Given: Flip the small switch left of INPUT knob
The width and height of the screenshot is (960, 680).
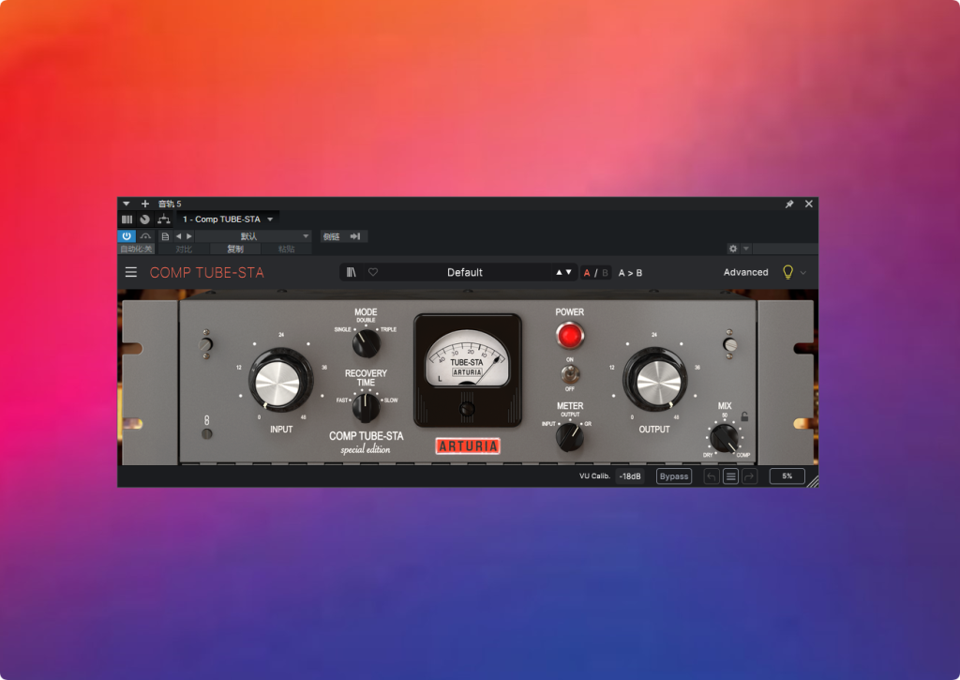Looking at the screenshot, I should pos(206,344).
